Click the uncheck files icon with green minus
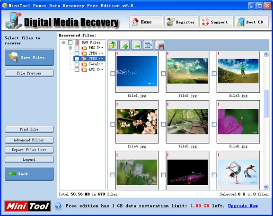 pyautogui.click(x=136, y=45)
